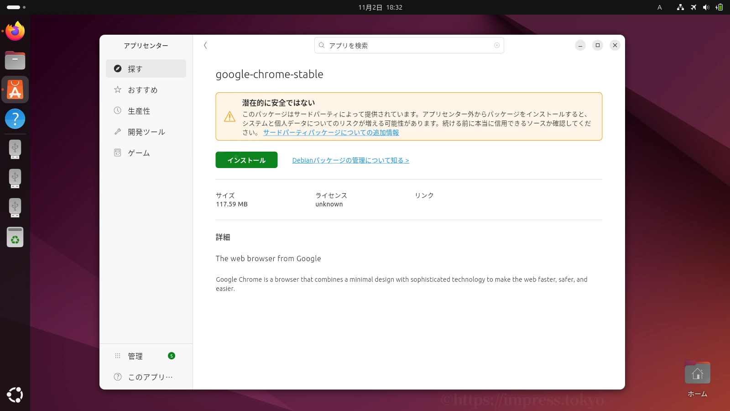Select the おすすめ category
The image size is (730, 411).
[146, 90]
